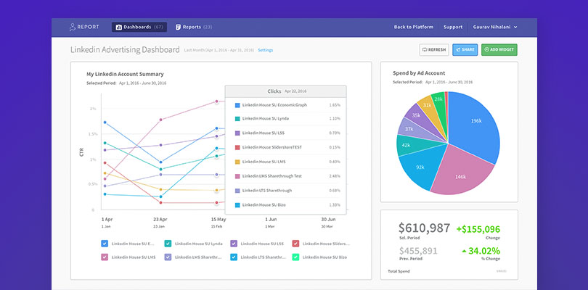Select the 31k yellow pie slice
588x290 pixels.
coord(428,105)
